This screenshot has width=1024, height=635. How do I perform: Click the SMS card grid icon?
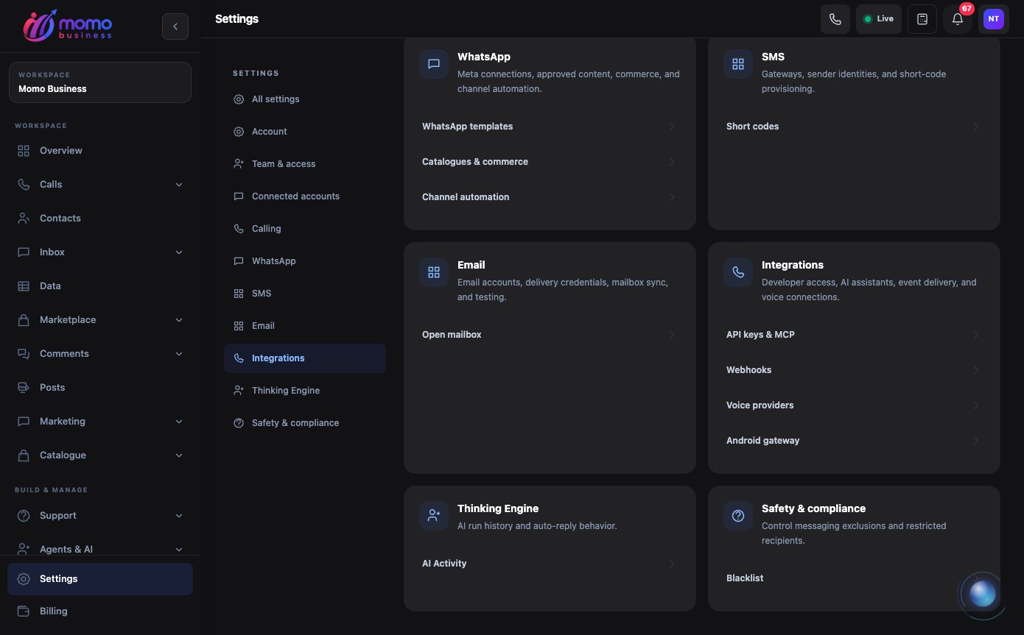(738, 64)
